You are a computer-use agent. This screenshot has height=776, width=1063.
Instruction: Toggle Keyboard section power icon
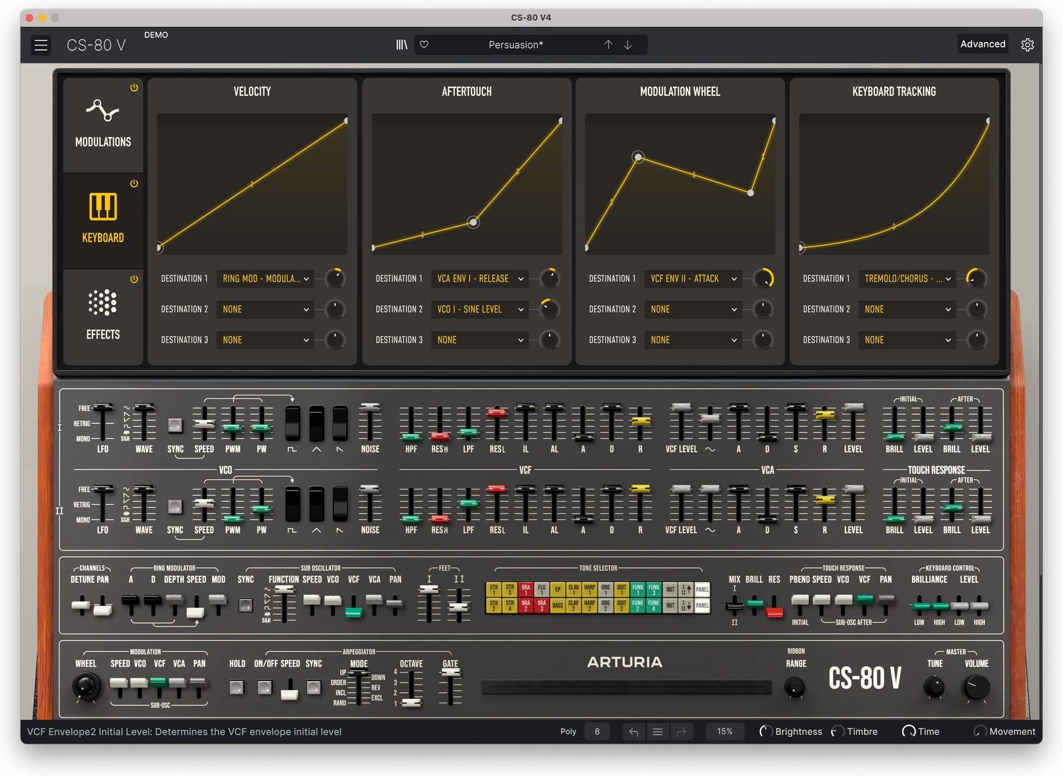click(134, 183)
